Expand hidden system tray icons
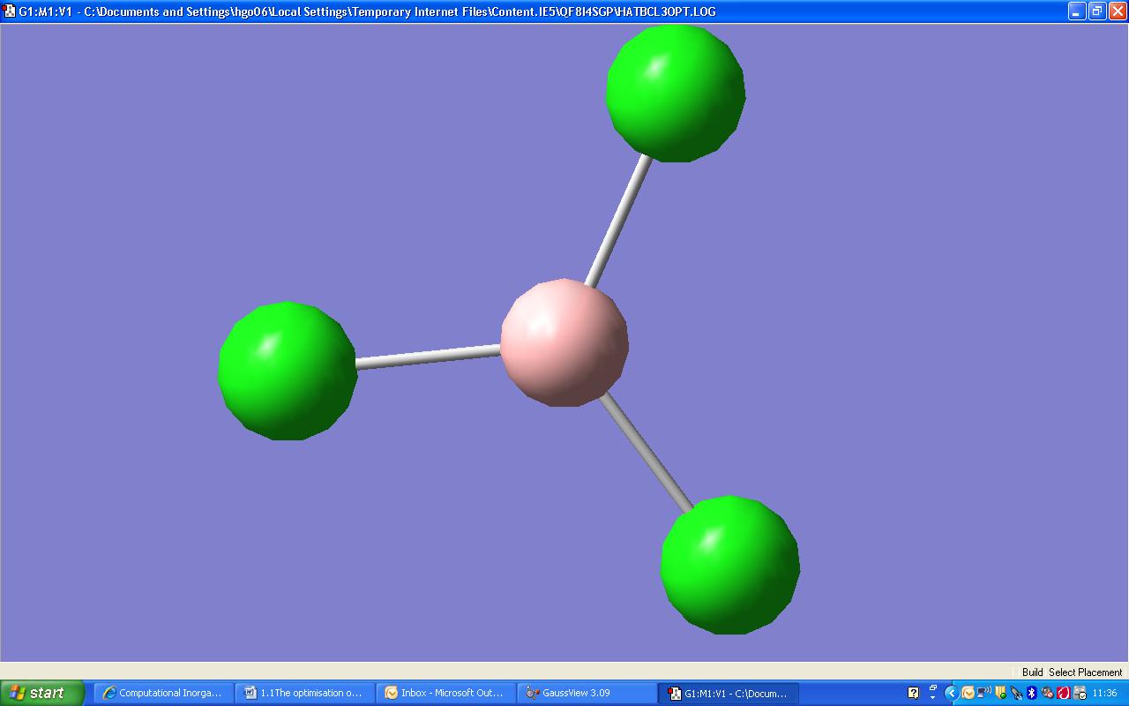The width and height of the screenshot is (1129, 706). 951,693
